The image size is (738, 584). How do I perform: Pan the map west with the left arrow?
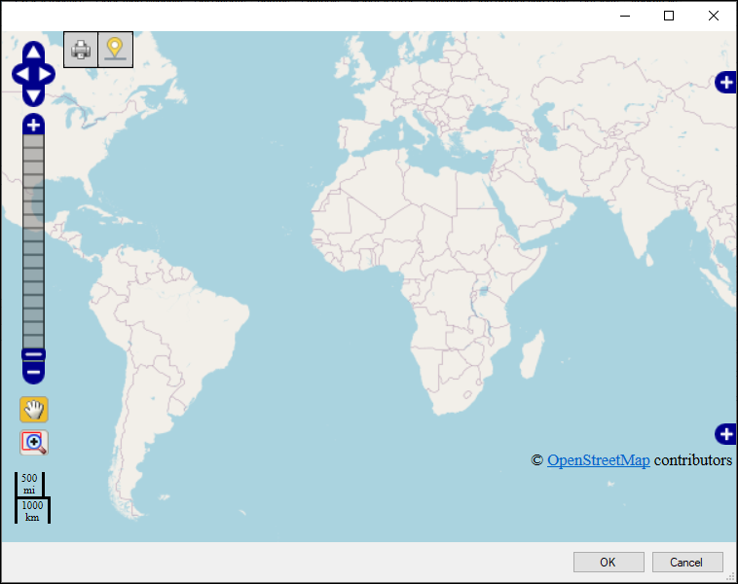coord(22,74)
